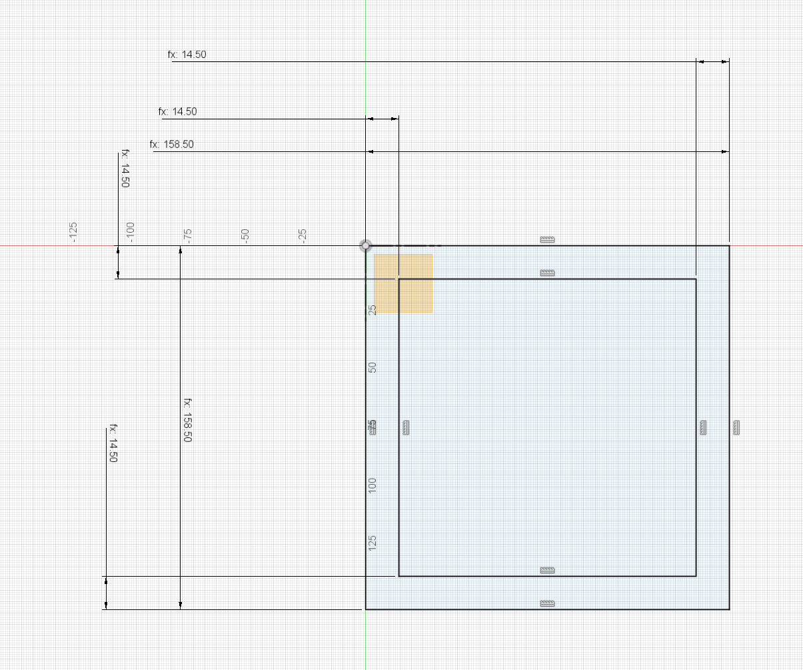Select vertical constraint icon on outer right edge
Image resolution: width=803 pixels, height=670 pixels.
click(736, 428)
